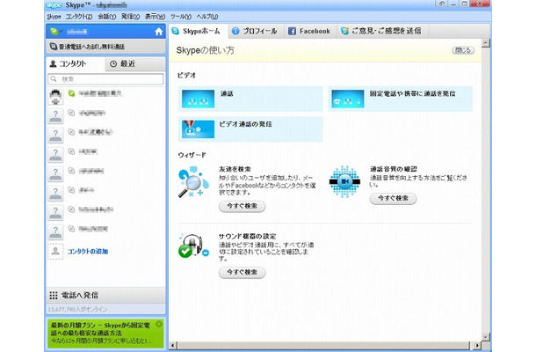Image resolution: width=536 pixels, height=352 pixels.
Task: Click 今すぐ検索 under 友達を検索
Action: 242,206
